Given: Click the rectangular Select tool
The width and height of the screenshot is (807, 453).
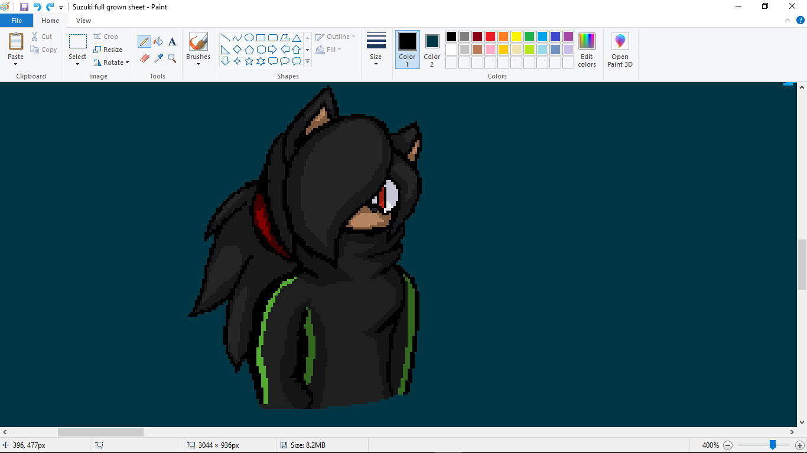Looking at the screenshot, I should pyautogui.click(x=77, y=41).
